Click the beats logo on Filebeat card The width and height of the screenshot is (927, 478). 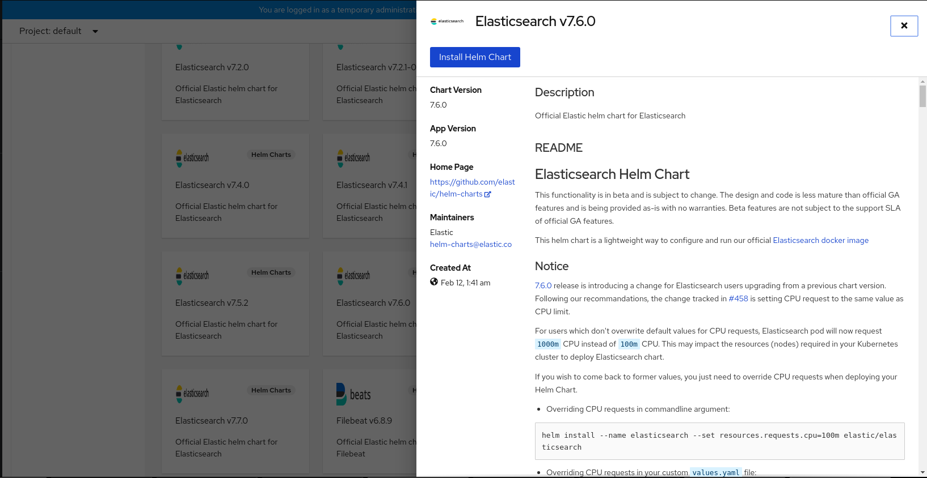353,394
